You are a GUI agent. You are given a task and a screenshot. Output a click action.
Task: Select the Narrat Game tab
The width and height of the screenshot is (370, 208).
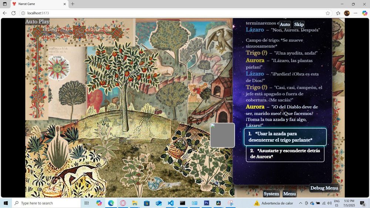(x=39, y=4)
